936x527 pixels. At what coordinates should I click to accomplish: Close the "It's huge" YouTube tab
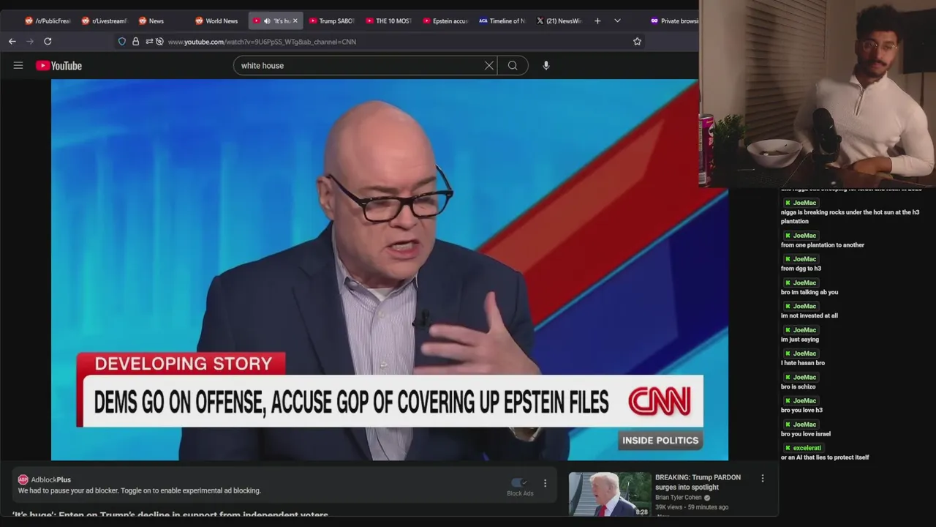(x=295, y=21)
